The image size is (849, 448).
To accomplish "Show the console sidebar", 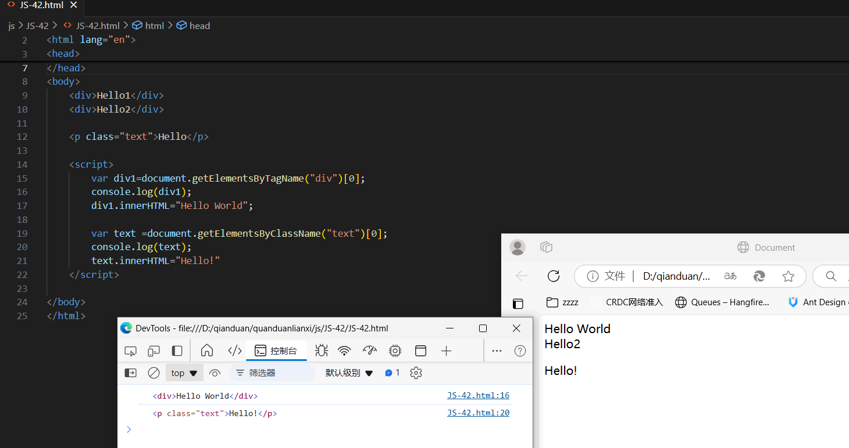I will click(131, 373).
